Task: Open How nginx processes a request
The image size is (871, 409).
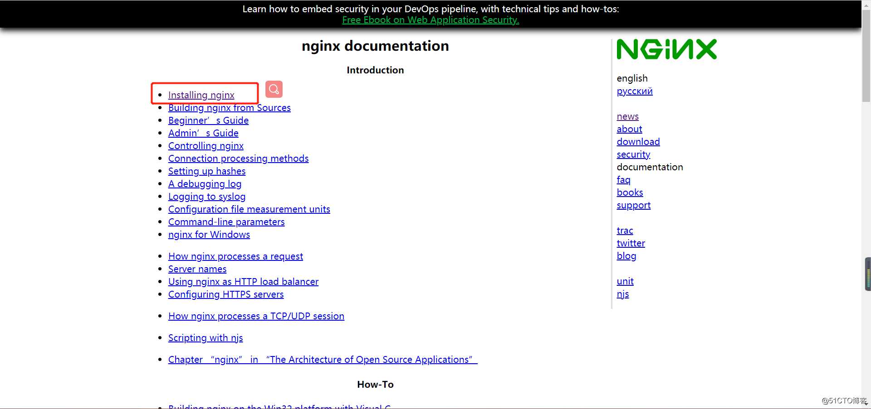Action: click(235, 256)
